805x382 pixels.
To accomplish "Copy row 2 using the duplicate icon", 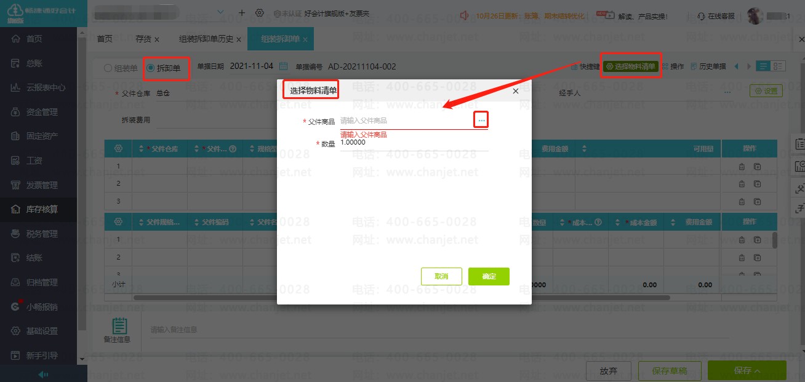I will pyautogui.click(x=757, y=183).
